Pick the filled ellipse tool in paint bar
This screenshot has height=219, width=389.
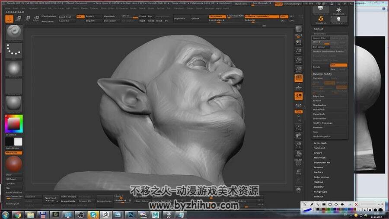point(342,204)
